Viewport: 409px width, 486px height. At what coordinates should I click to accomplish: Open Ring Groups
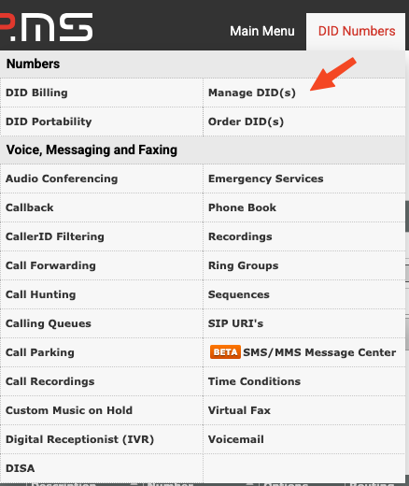(244, 265)
